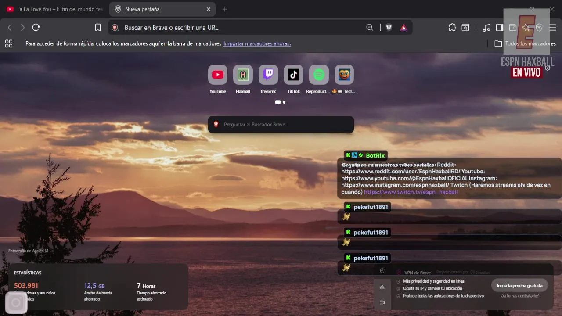Image resolution: width=562 pixels, height=316 pixels.
Task: Open the Brave Wallet icon
Action: [512, 28]
